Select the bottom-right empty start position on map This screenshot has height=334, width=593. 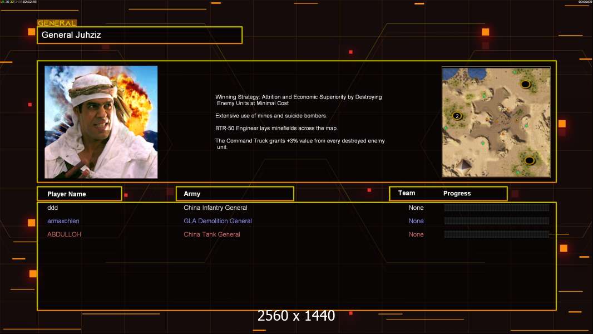tap(530, 160)
